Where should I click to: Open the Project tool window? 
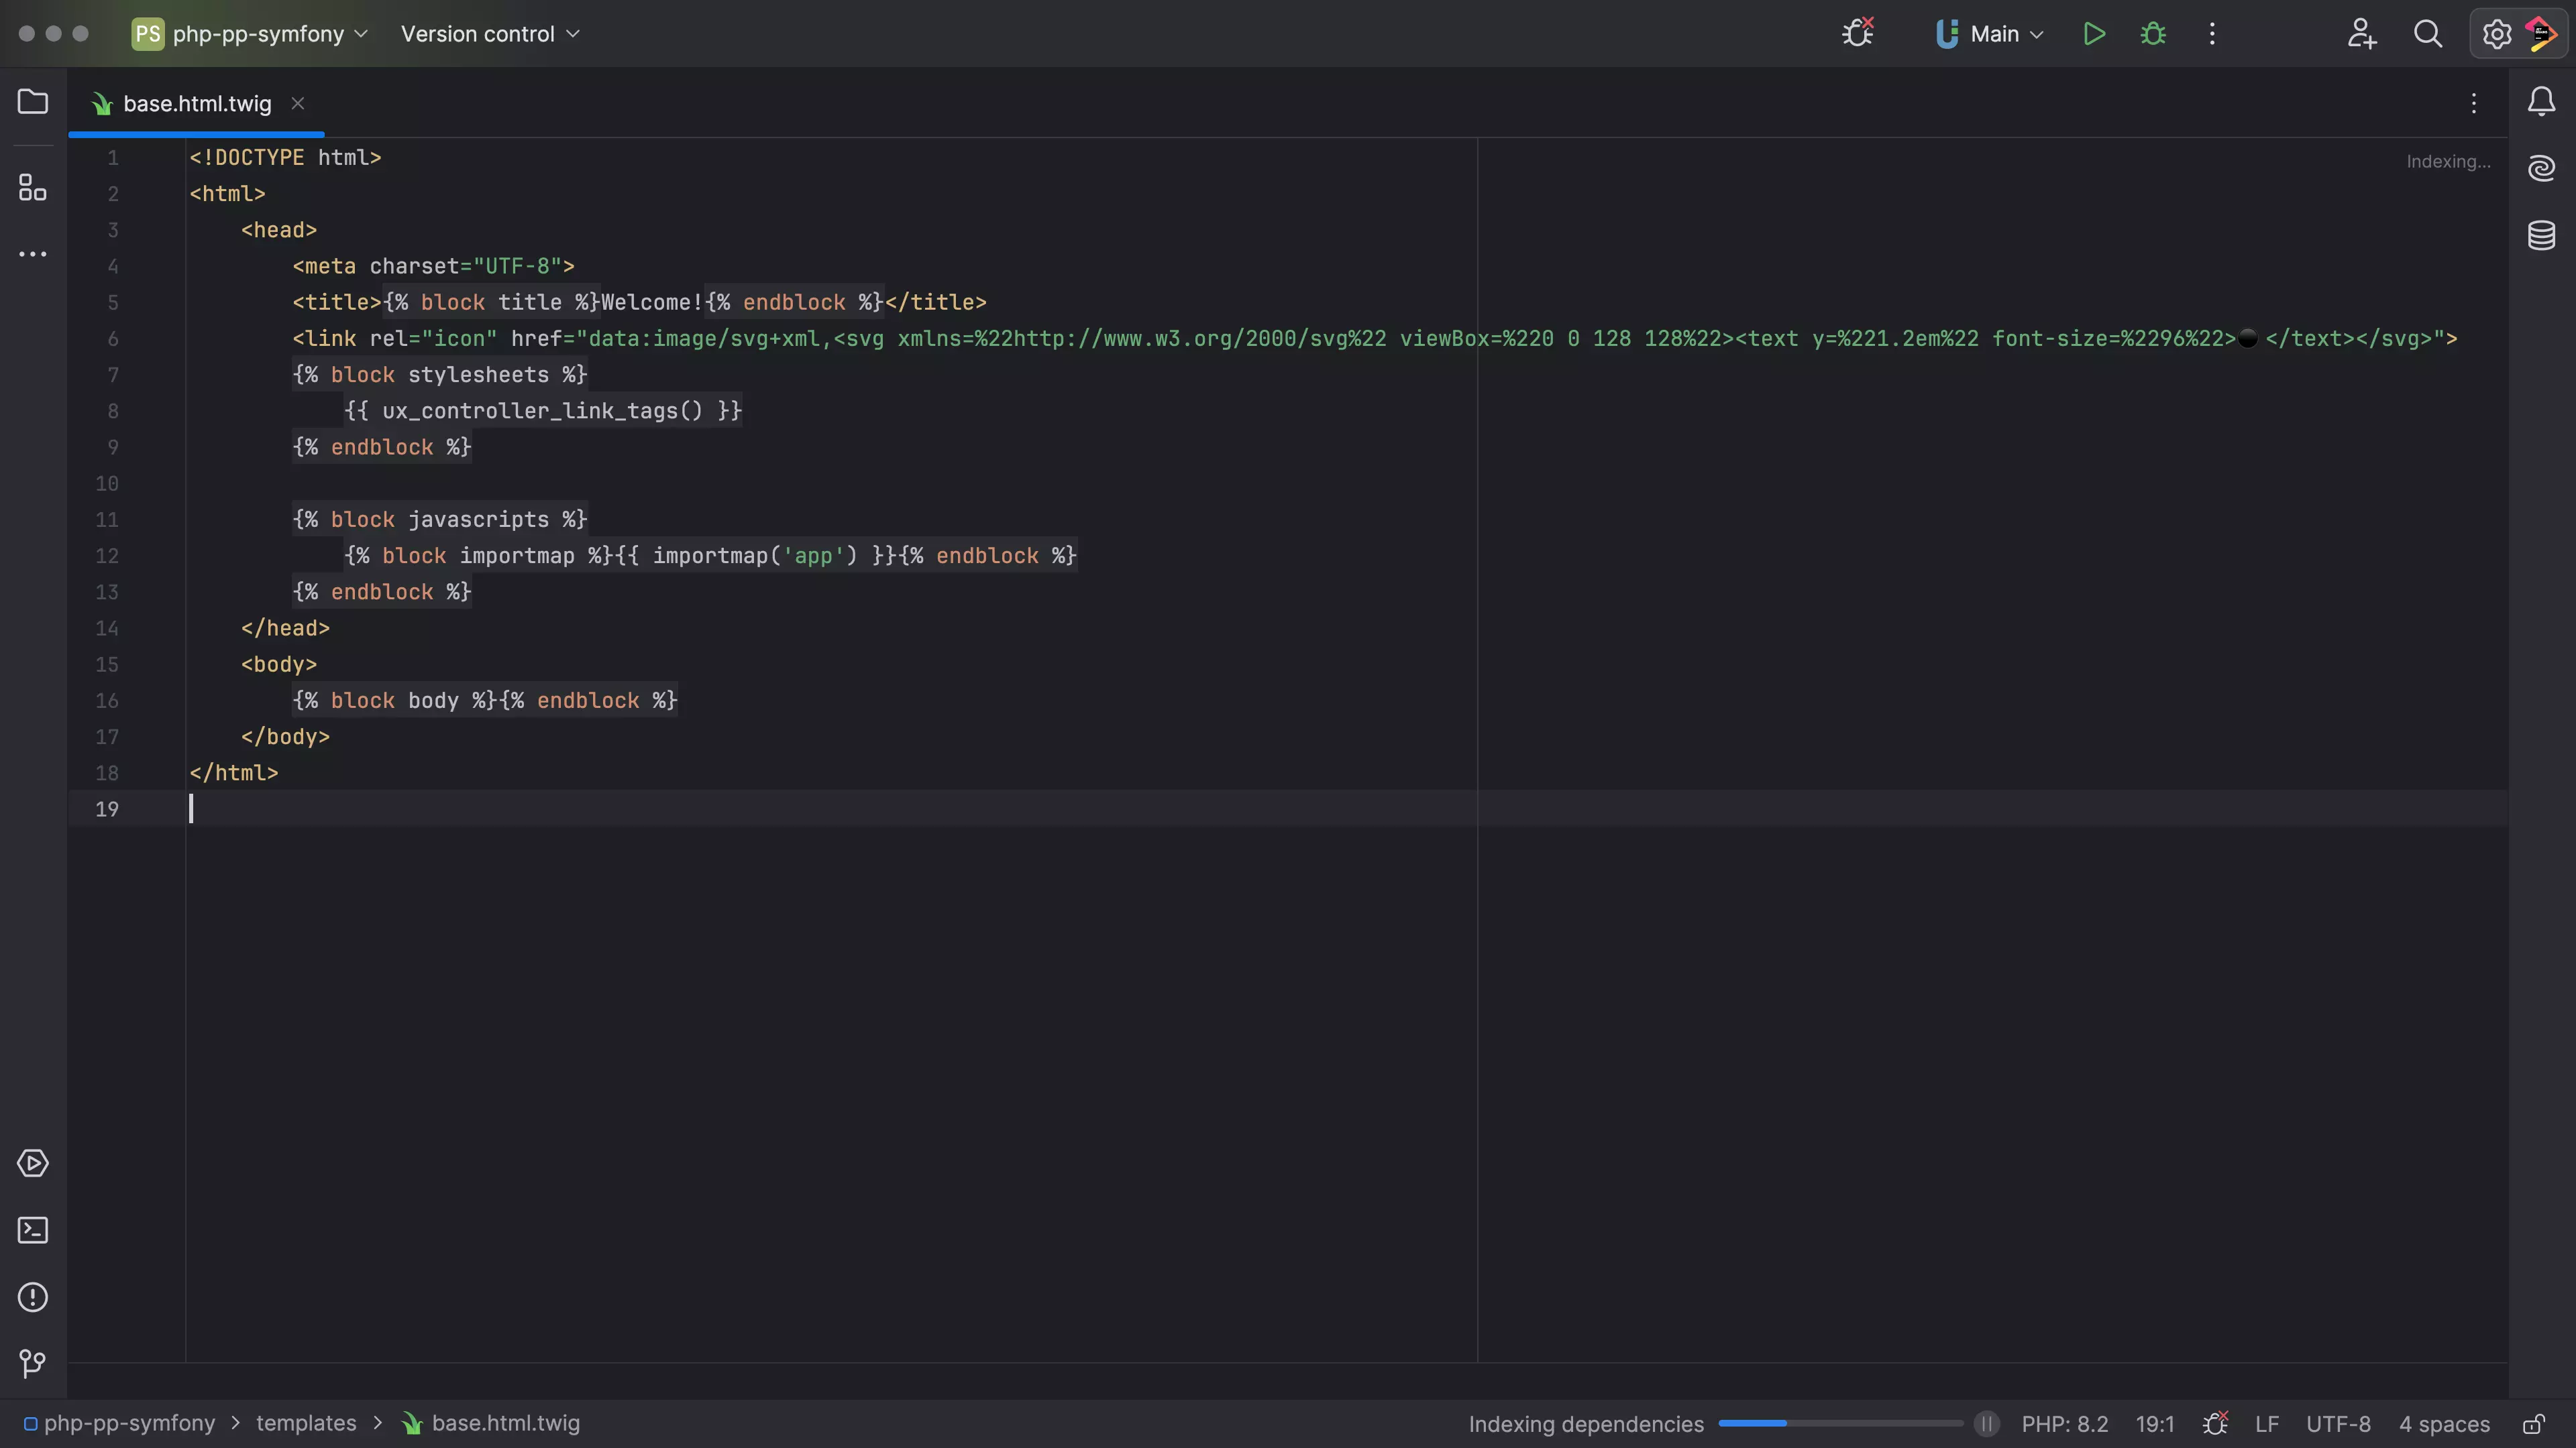point(32,101)
